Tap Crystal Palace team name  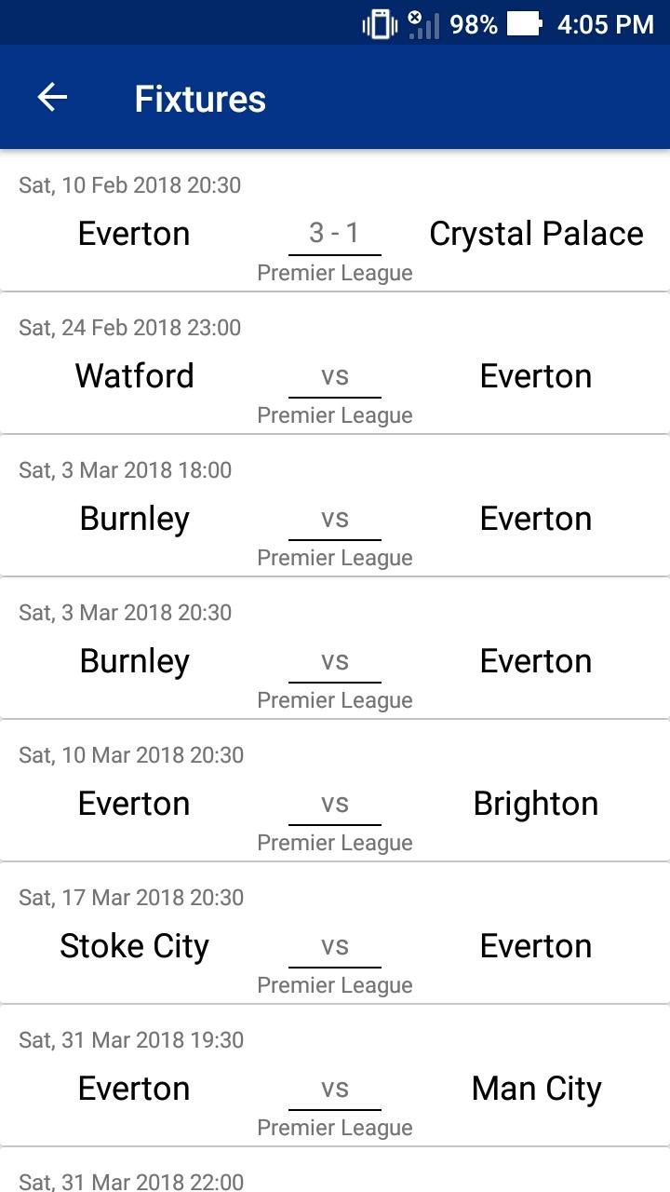click(x=536, y=235)
